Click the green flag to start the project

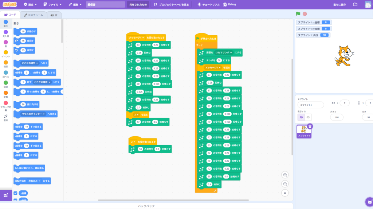[x=298, y=14]
